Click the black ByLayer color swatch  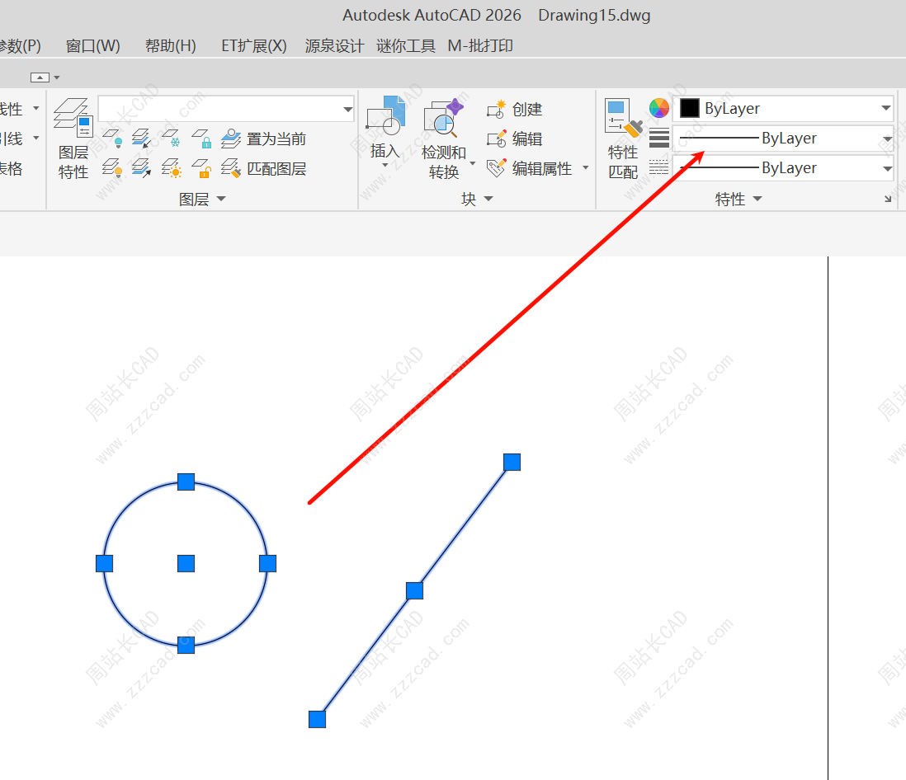(x=690, y=108)
